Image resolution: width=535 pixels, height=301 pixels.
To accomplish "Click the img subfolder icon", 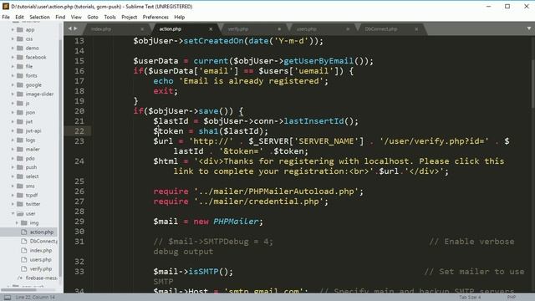I will pos(24,223).
